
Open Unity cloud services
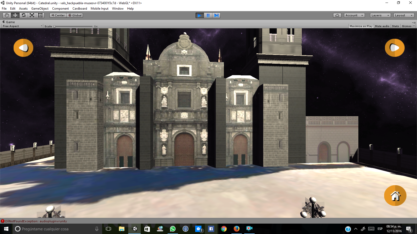coord(337,15)
